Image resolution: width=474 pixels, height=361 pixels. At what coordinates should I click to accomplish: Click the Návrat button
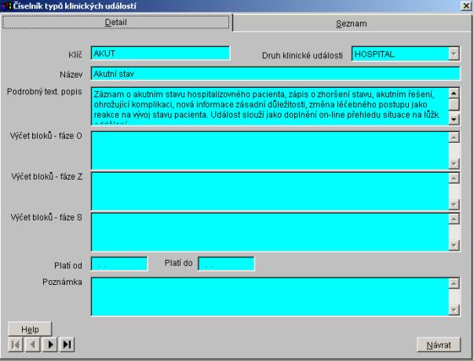[437, 344]
